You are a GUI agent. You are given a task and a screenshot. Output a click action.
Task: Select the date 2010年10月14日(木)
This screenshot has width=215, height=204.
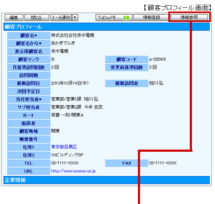[x=70, y=83]
